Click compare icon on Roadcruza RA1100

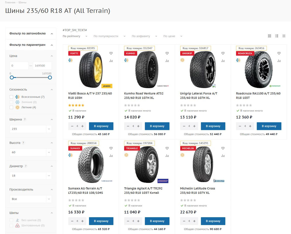coord(279,61)
